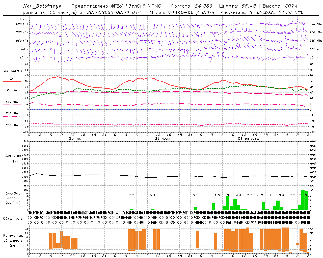Click the (мм/3ч.) unit label
The width and height of the screenshot is (323, 258).
click(x=13, y=193)
